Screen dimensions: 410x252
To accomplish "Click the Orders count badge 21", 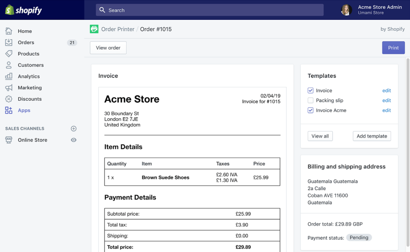I will [x=72, y=42].
